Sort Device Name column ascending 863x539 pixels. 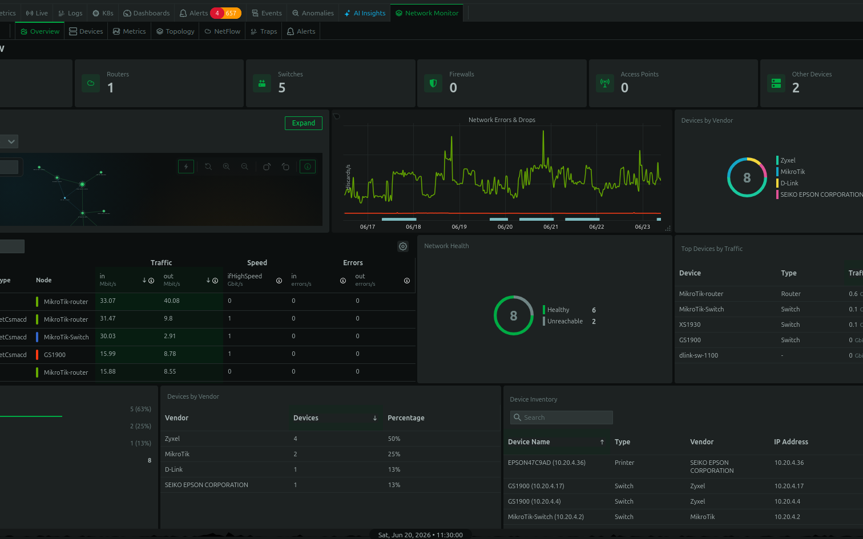pos(602,442)
